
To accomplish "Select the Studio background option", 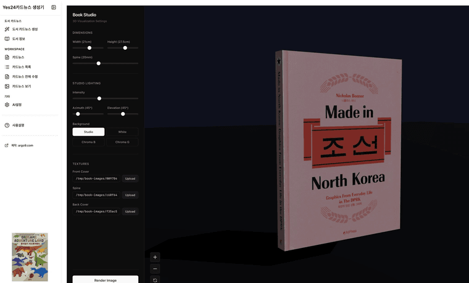I will click(88, 132).
